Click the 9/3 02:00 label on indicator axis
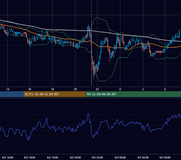The image size is (181, 160). (143, 157)
